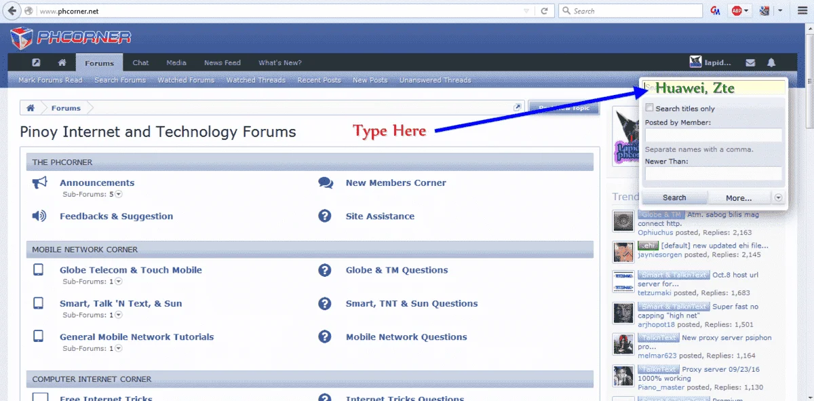The image size is (814, 401).
Task: Open the Site Assistance forum link
Action: click(380, 216)
